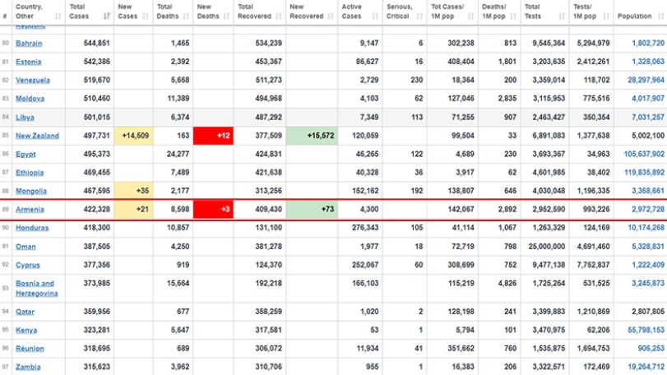
Task: Sort by Total Recovered using arrow icon
Action: (x=279, y=16)
